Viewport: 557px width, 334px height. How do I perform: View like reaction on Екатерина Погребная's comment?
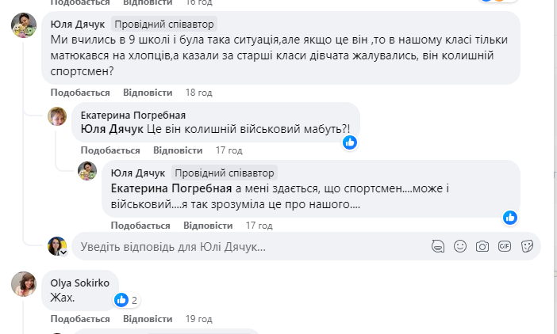[x=350, y=142]
